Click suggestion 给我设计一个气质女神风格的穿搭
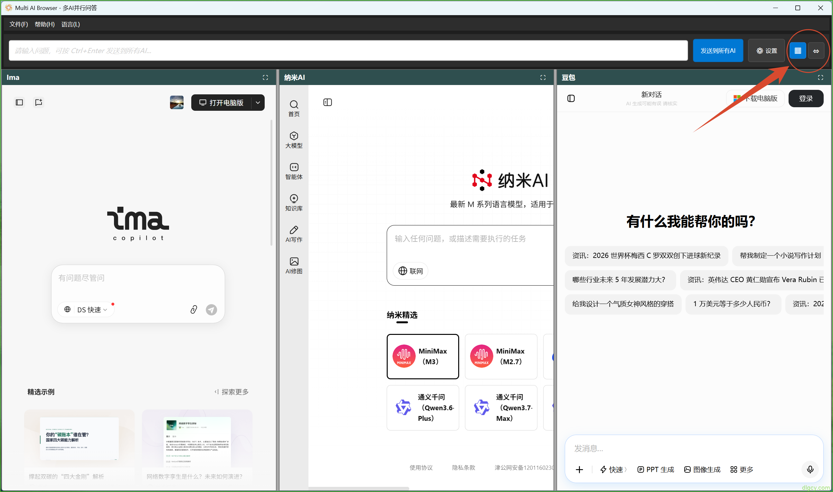 click(x=623, y=304)
